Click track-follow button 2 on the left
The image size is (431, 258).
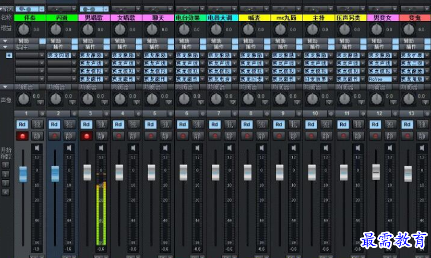5,174
